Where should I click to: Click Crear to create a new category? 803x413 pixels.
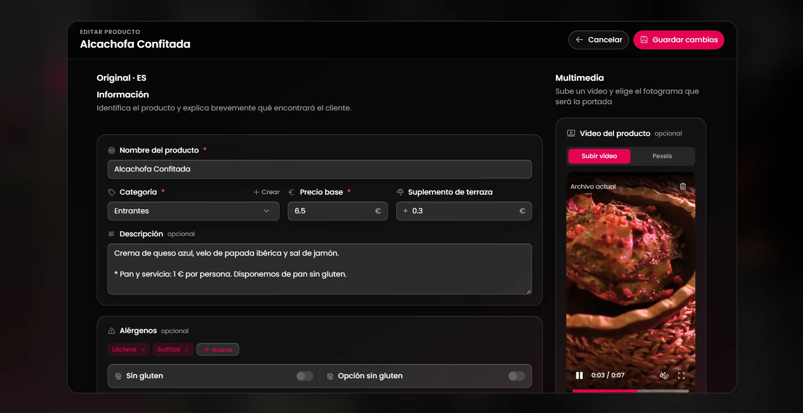coord(266,192)
